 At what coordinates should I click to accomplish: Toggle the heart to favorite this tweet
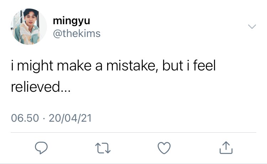(x=164, y=147)
